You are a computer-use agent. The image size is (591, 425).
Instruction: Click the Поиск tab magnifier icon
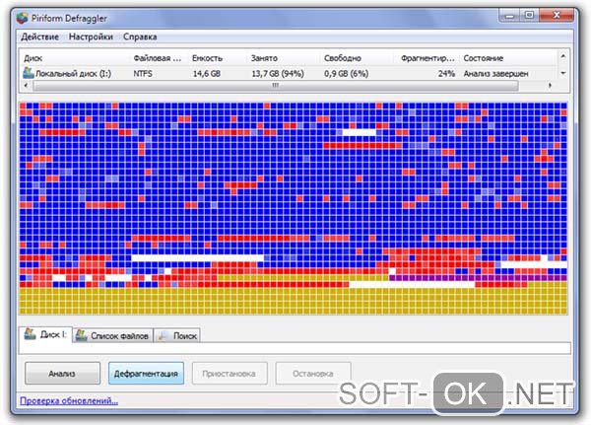coord(163,335)
